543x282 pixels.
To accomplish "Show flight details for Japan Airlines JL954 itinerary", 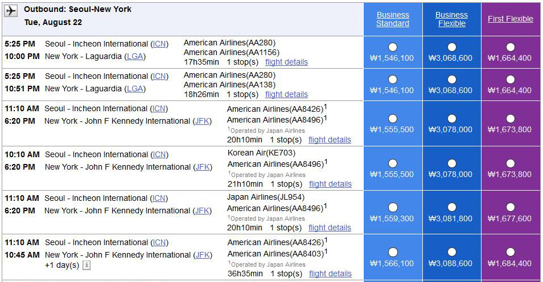I will [330, 228].
